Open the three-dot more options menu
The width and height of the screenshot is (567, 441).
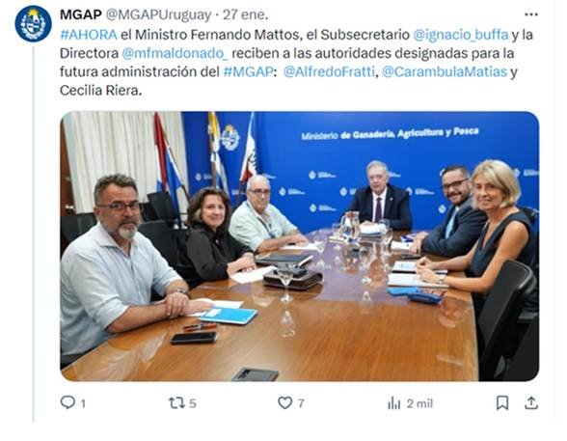[530, 14]
